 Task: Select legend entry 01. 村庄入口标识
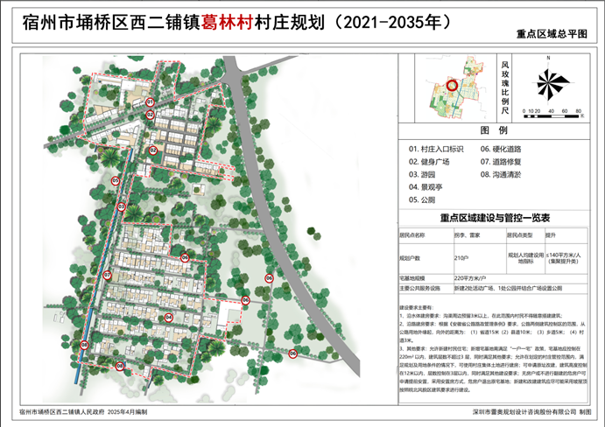point(436,150)
